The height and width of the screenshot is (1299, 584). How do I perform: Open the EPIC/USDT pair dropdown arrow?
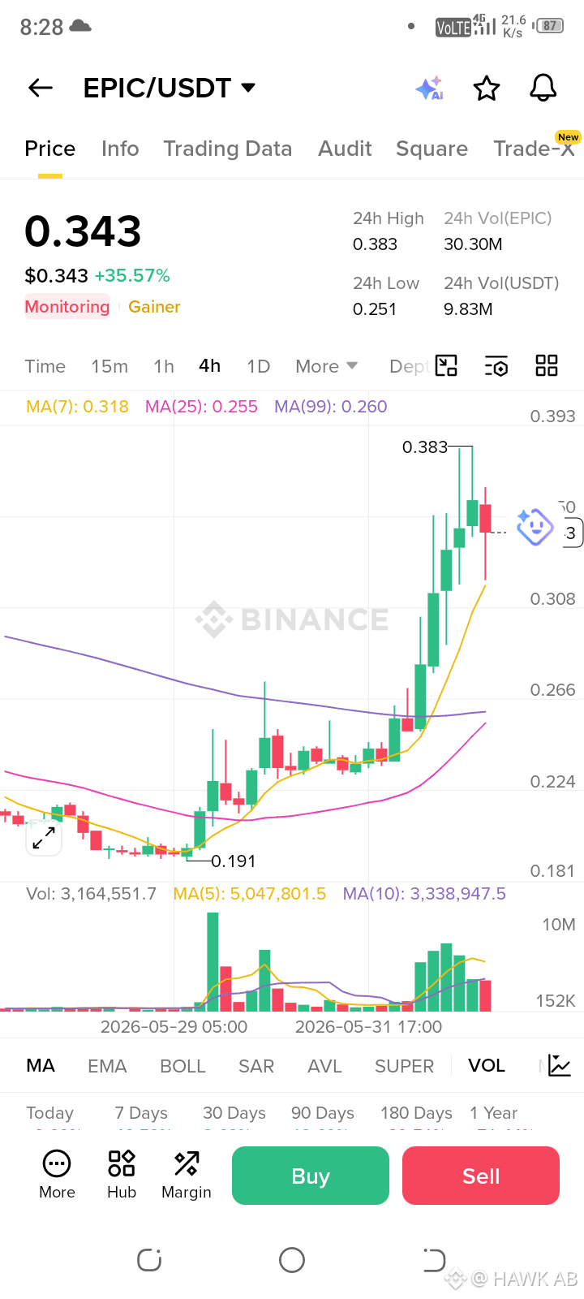pyautogui.click(x=248, y=88)
